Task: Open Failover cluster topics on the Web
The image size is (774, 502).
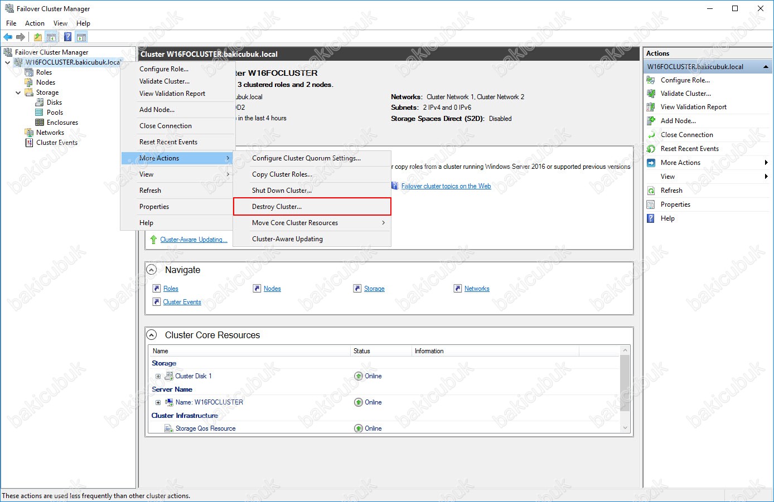Action: pyautogui.click(x=446, y=186)
